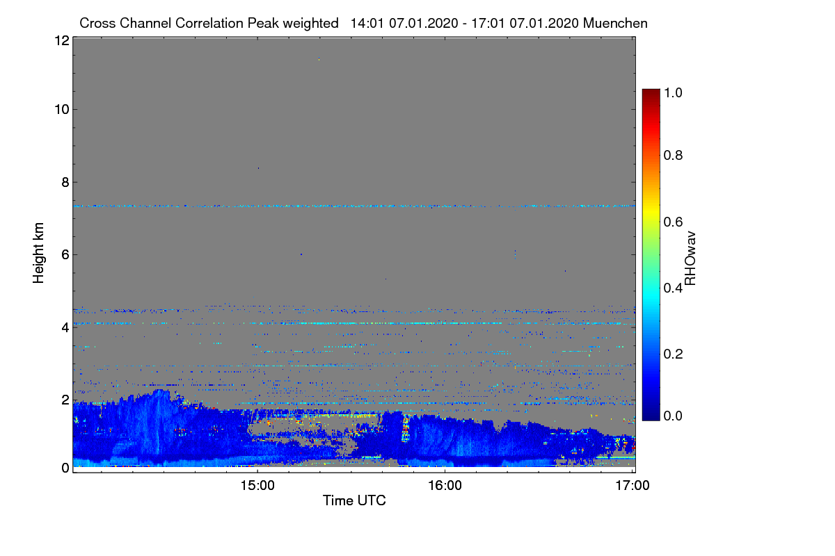
Task: Click the colorbar value 1.0
Action: pos(673,91)
